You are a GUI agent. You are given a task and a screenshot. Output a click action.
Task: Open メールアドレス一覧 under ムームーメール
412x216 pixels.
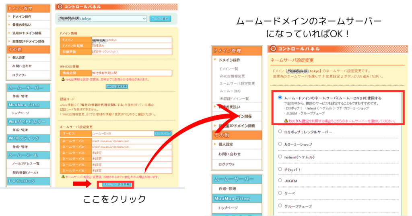point(26,163)
